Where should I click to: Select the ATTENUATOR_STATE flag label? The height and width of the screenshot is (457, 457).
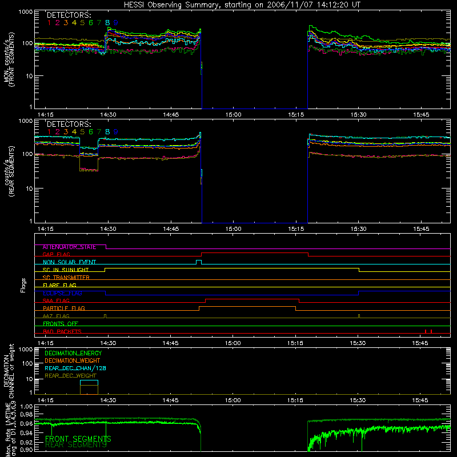(x=69, y=247)
